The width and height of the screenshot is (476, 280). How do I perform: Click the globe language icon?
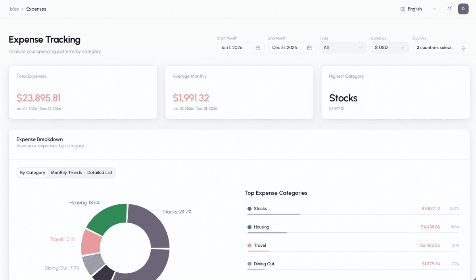pyautogui.click(x=403, y=9)
